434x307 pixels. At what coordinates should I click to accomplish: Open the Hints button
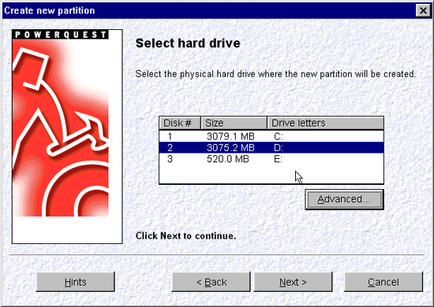(x=76, y=282)
